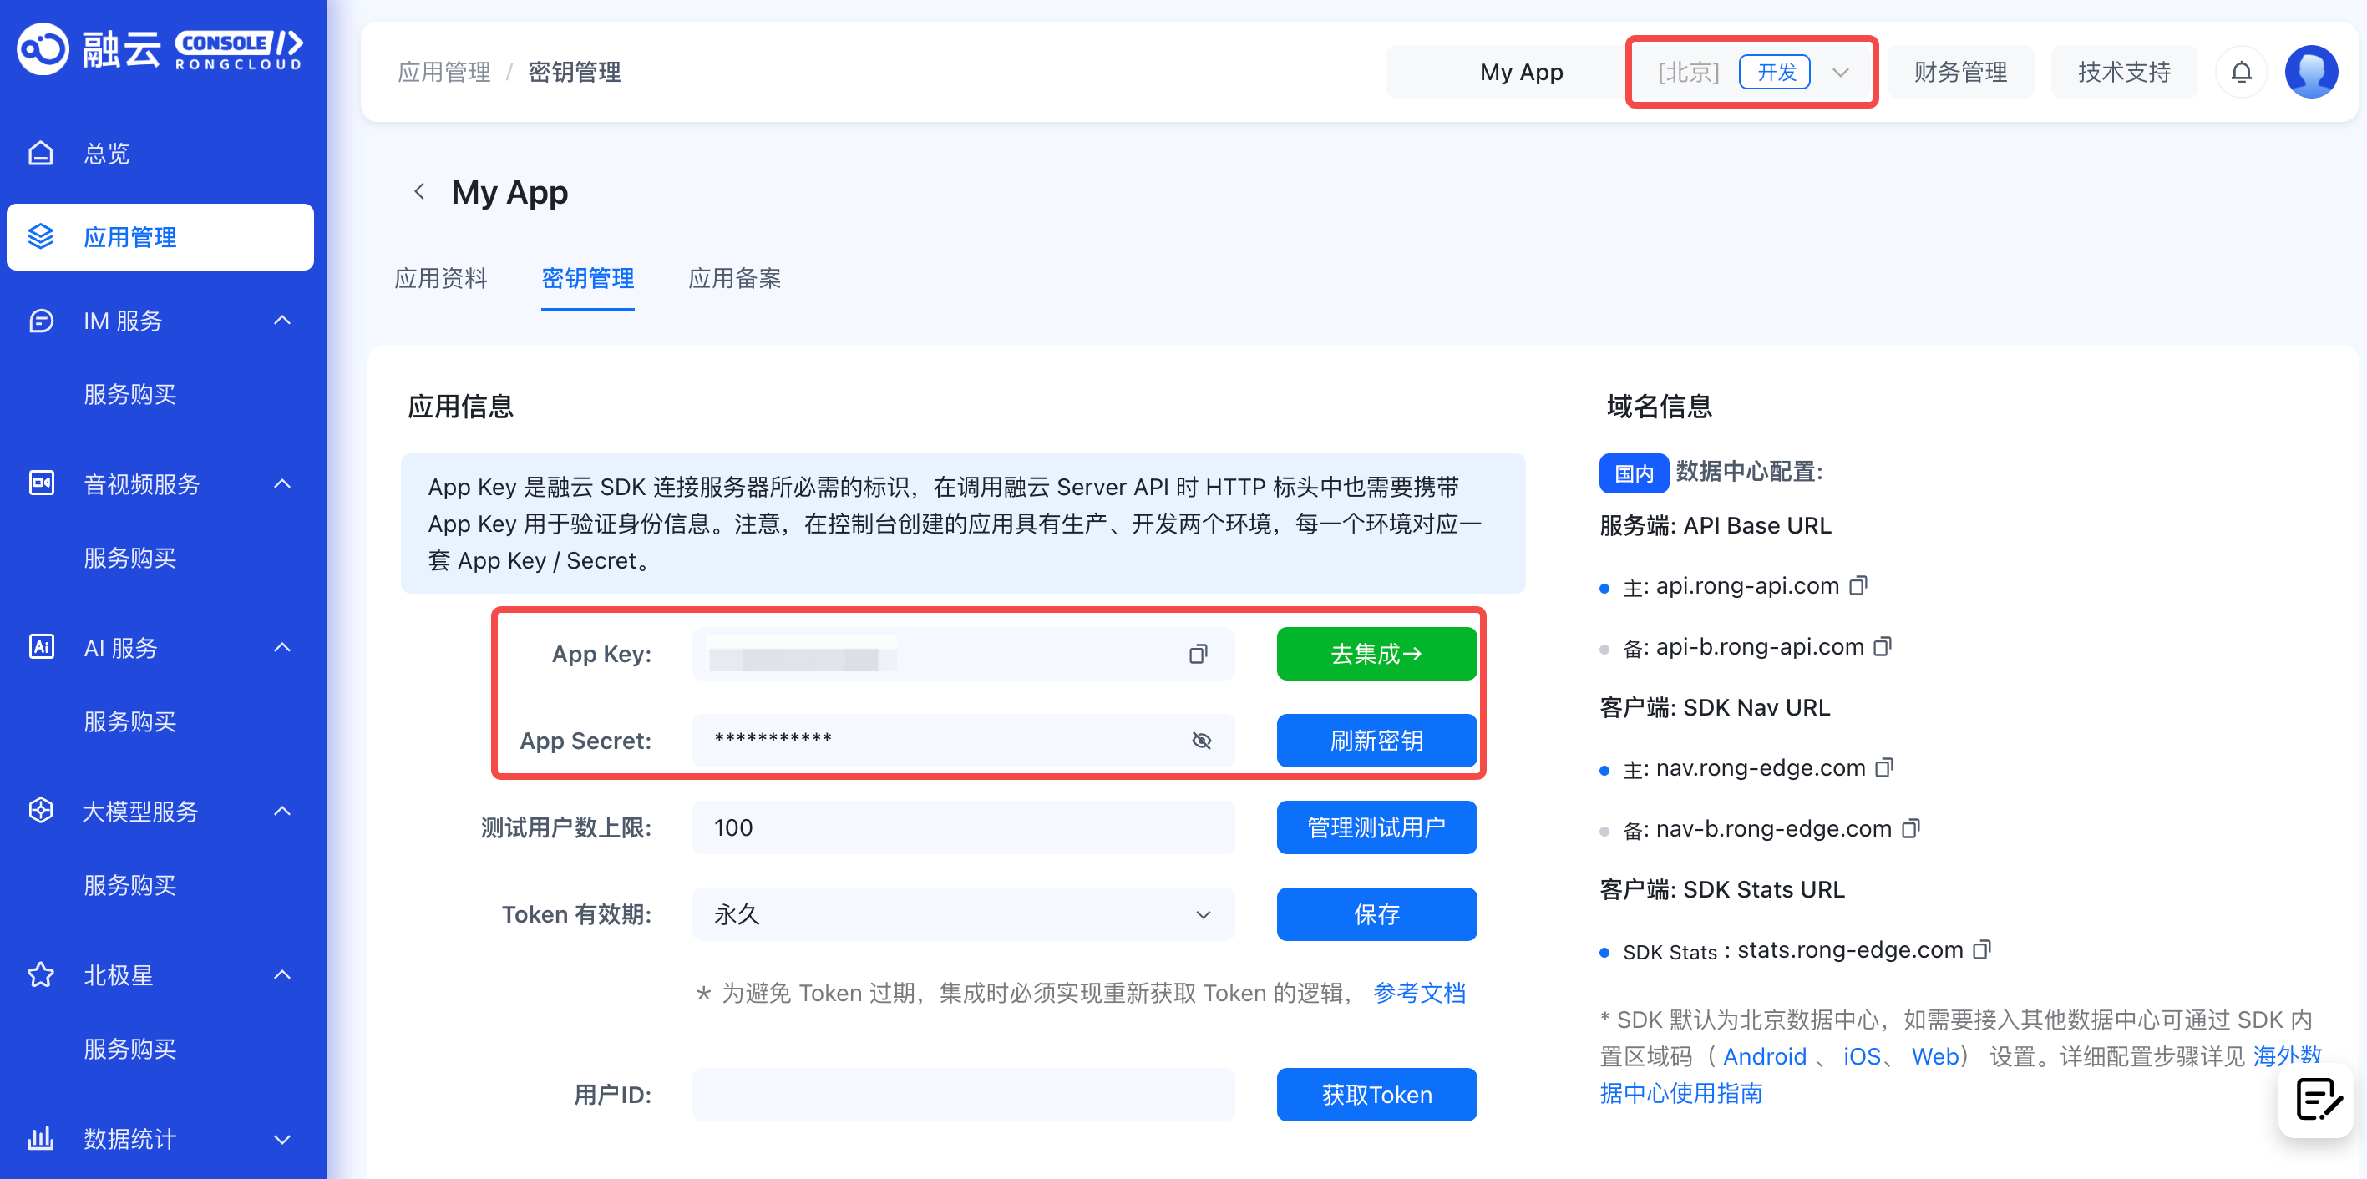Click the 保存 button

point(1376,914)
